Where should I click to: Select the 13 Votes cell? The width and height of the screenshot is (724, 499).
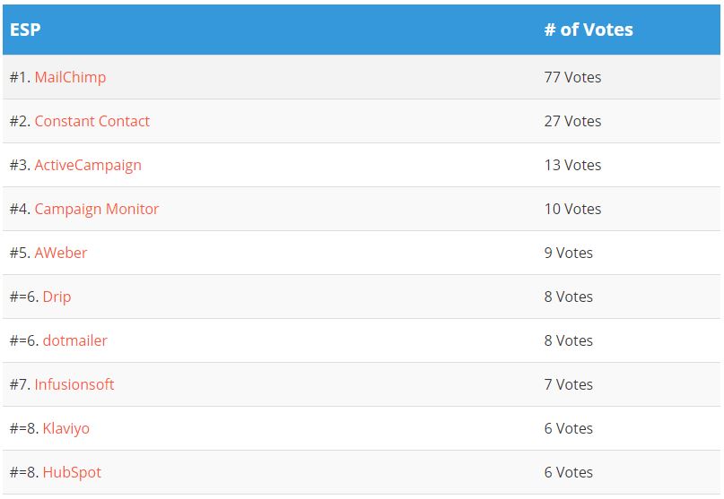(572, 165)
